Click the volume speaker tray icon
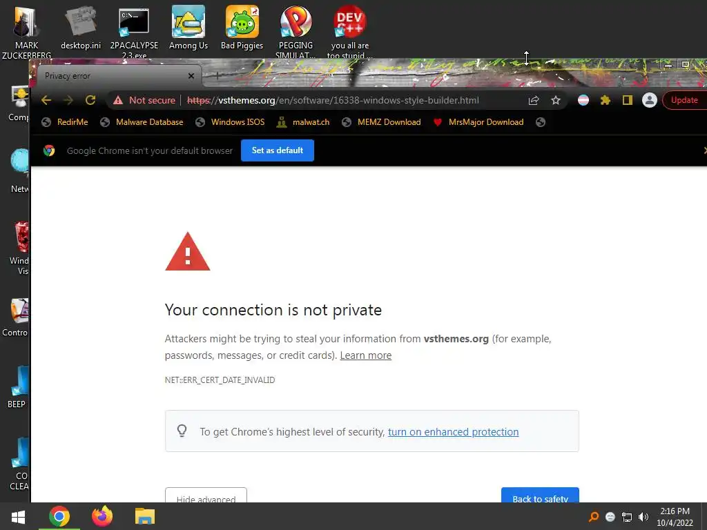Screen dimensions: 707x530 coord(643,516)
